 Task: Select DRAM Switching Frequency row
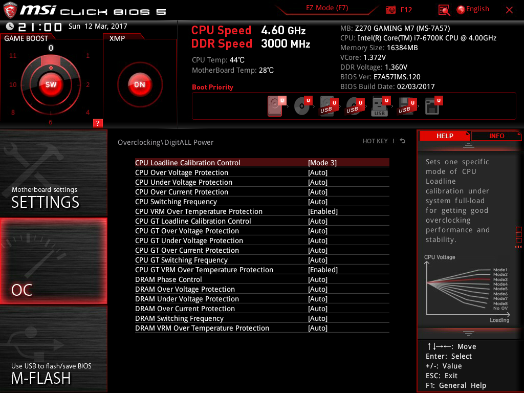pyautogui.click(x=262, y=318)
